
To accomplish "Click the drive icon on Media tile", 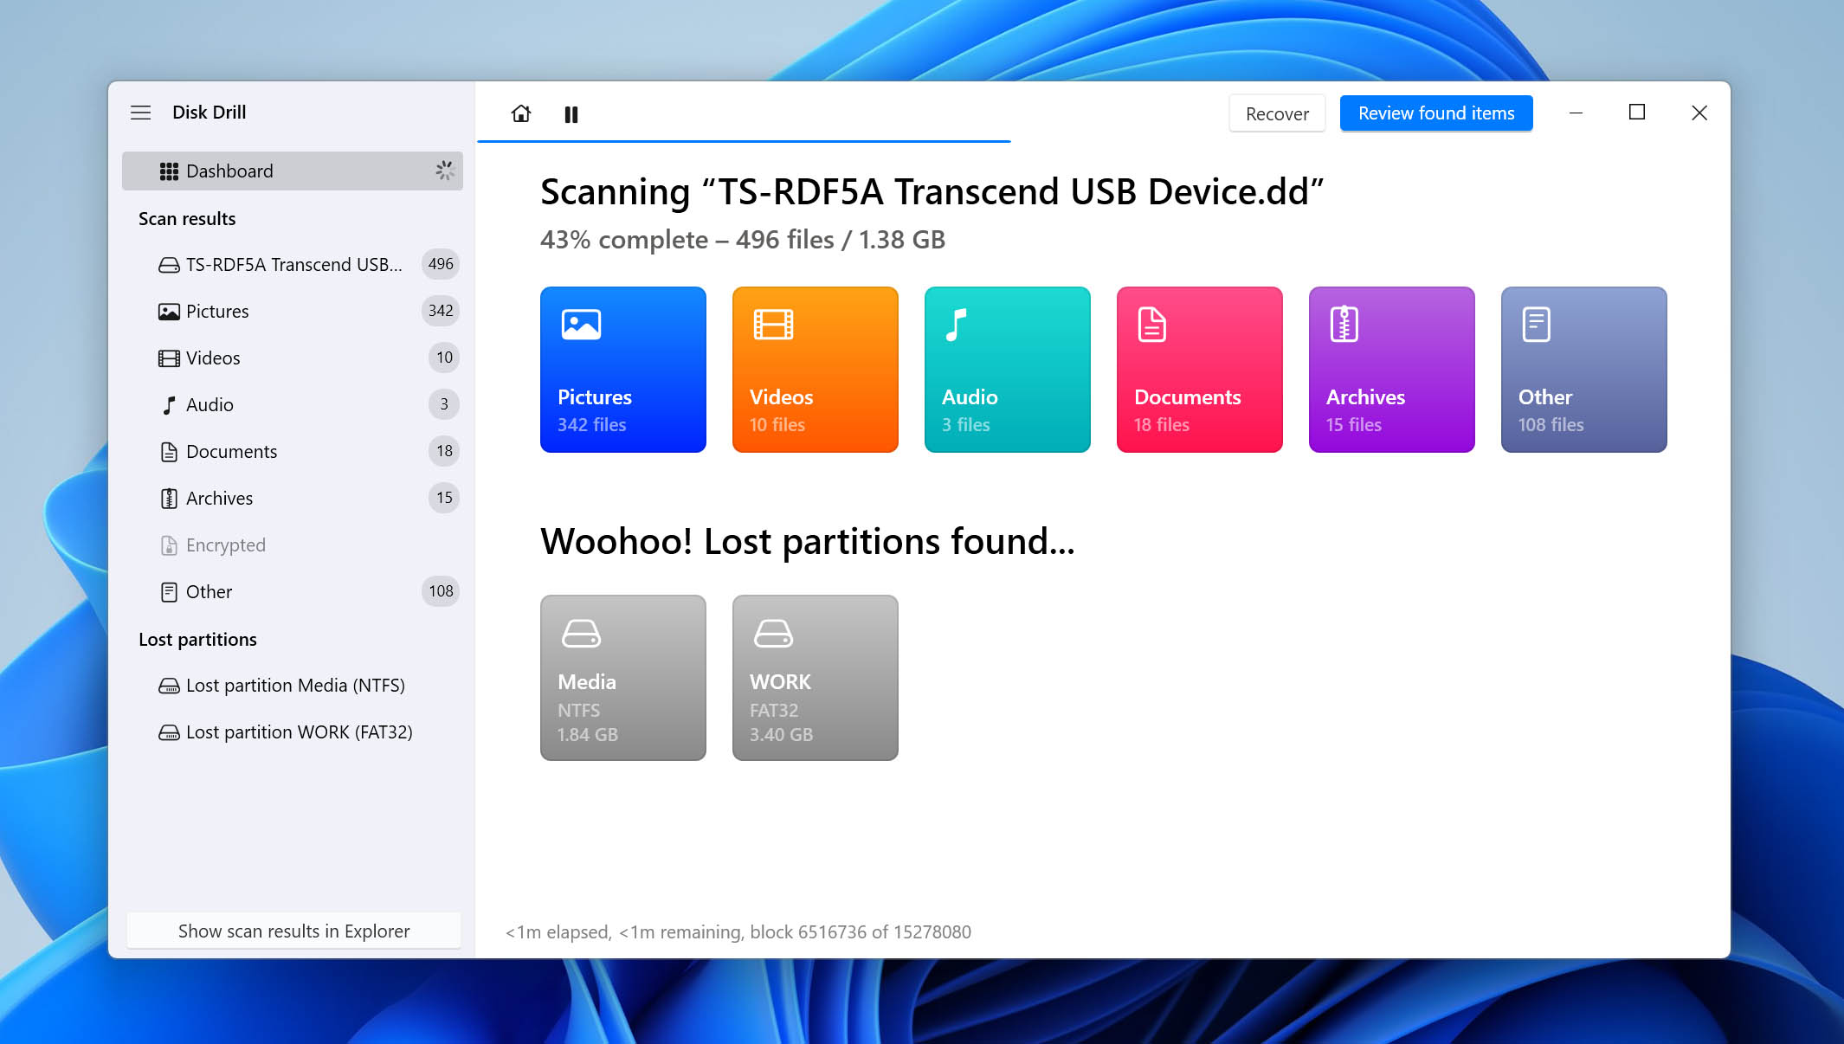I will pyautogui.click(x=581, y=633).
